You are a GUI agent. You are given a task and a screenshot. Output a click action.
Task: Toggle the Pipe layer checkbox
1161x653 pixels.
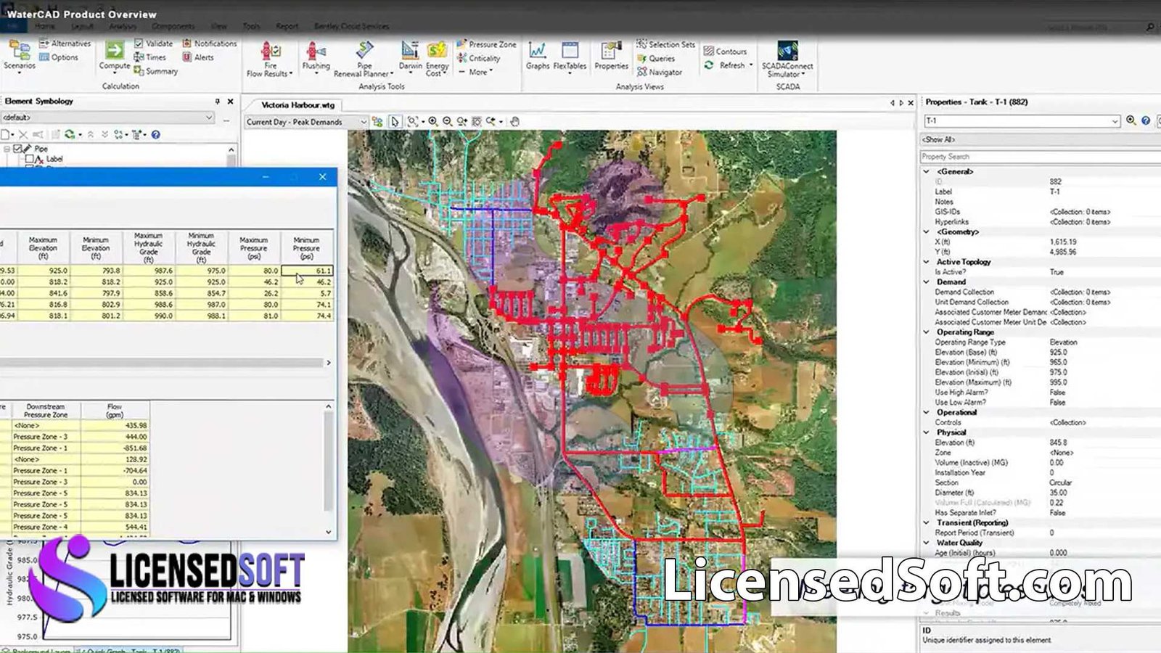pyautogui.click(x=17, y=148)
